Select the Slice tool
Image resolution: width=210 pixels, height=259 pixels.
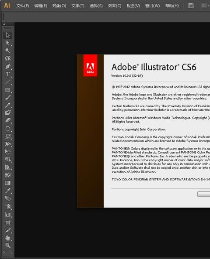coord(7,230)
